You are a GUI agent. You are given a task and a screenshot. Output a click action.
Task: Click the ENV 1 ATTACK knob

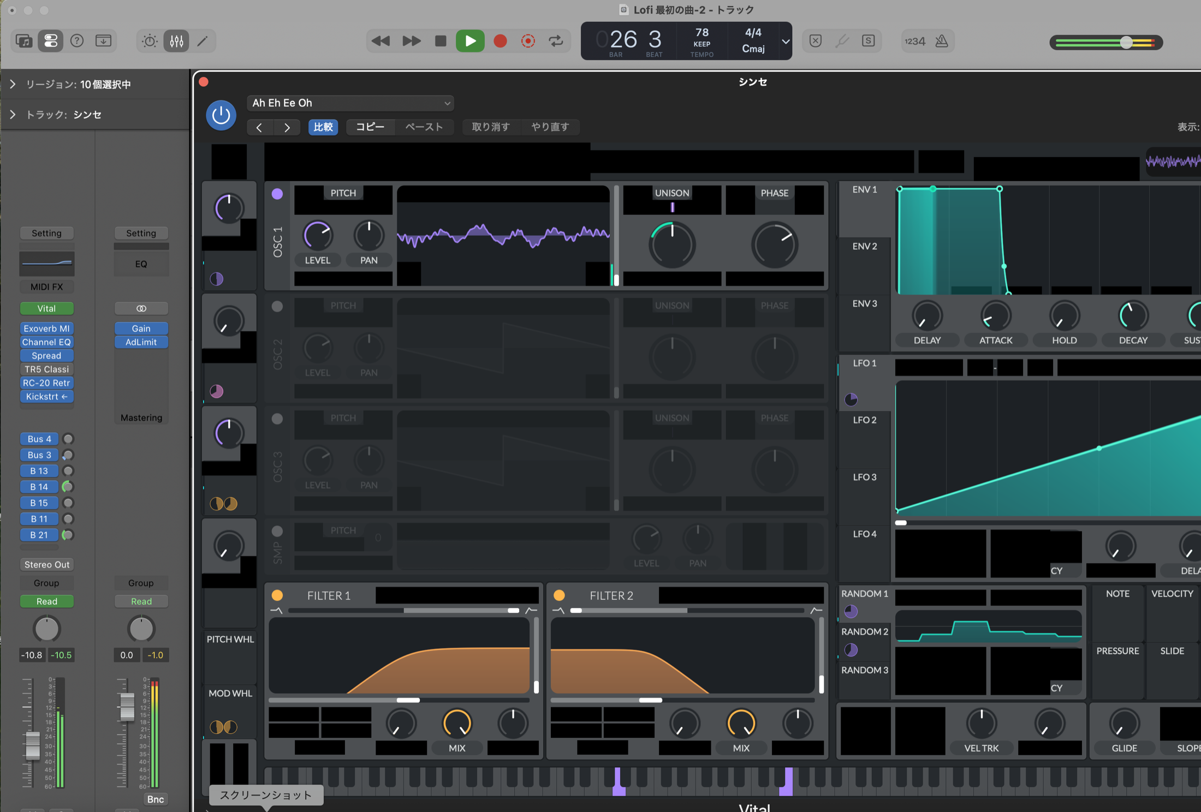coord(996,315)
